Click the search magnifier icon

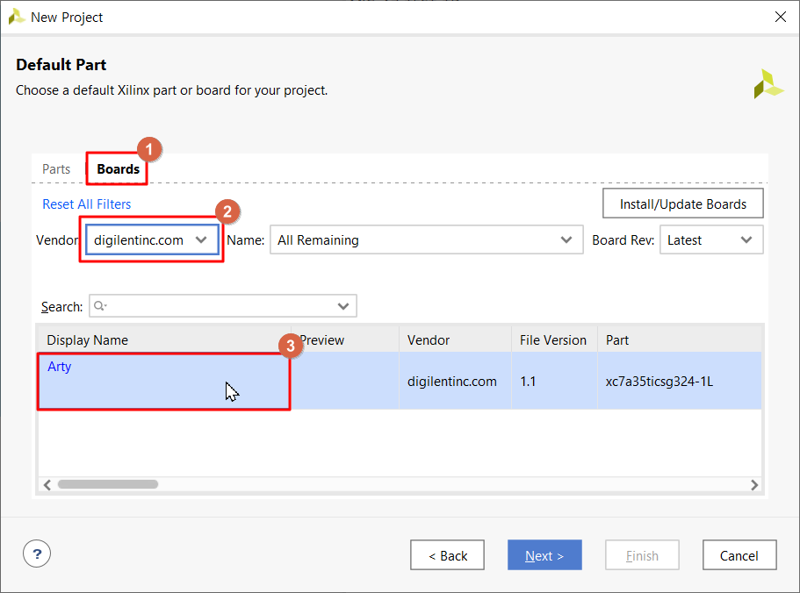[100, 305]
